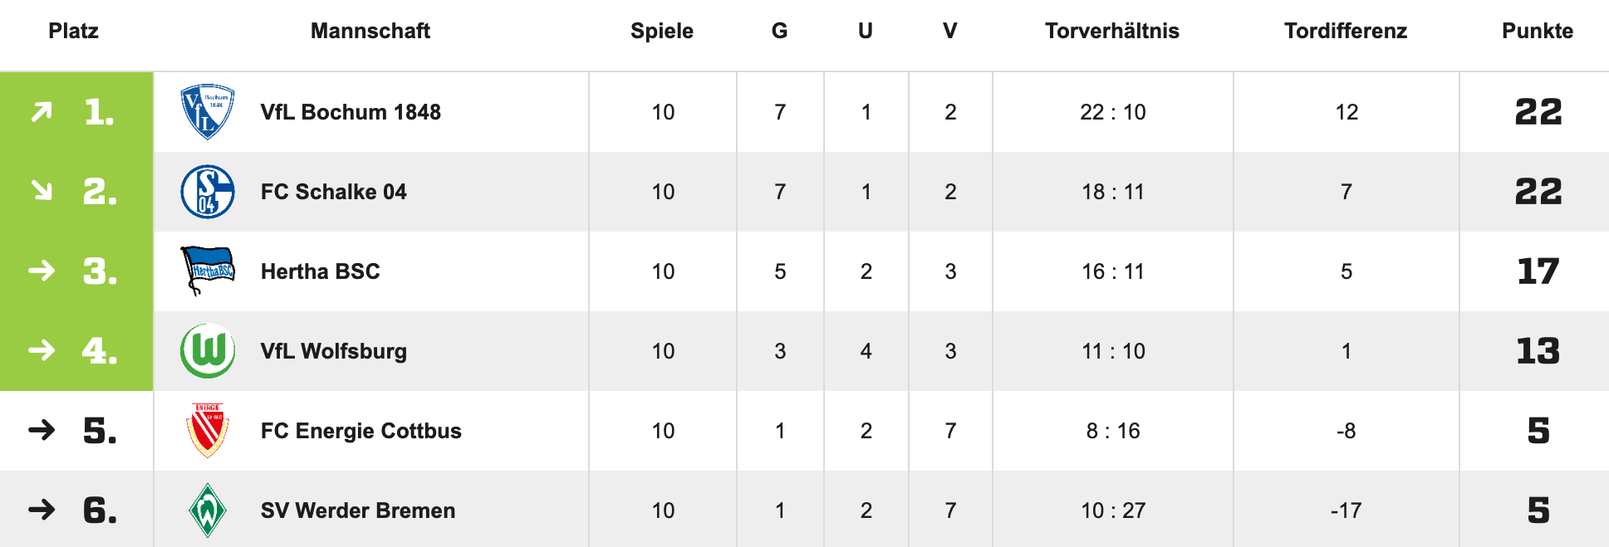Open the VfL Bochum 1848 team link
The width and height of the screenshot is (1609, 547).
[351, 112]
